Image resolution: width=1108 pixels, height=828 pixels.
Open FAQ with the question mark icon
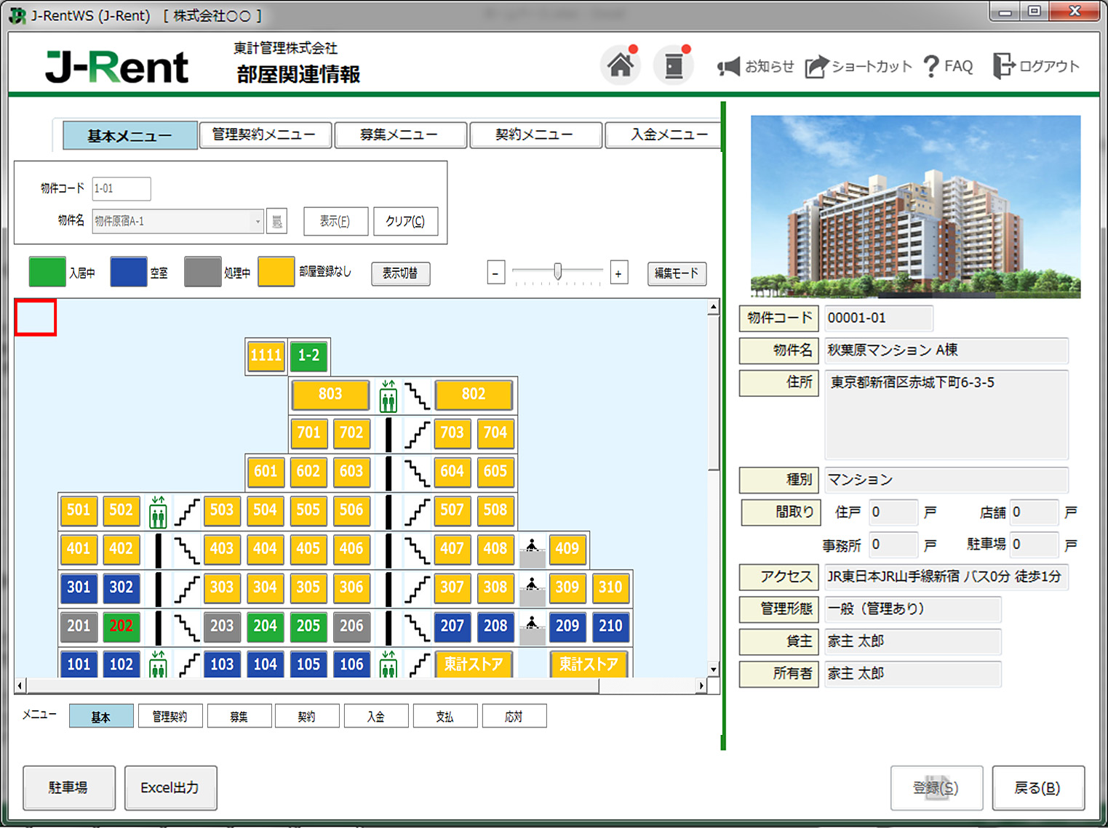click(x=931, y=66)
